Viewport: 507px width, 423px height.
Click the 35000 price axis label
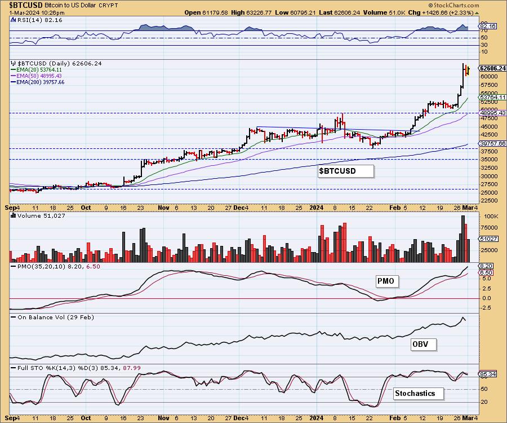point(489,159)
